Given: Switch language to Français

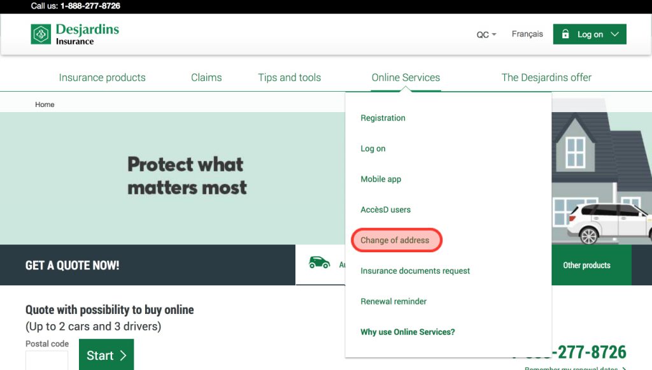Looking at the screenshot, I should pos(527,34).
